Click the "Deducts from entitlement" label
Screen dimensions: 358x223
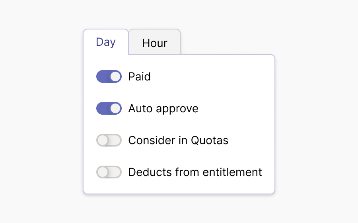(195, 172)
